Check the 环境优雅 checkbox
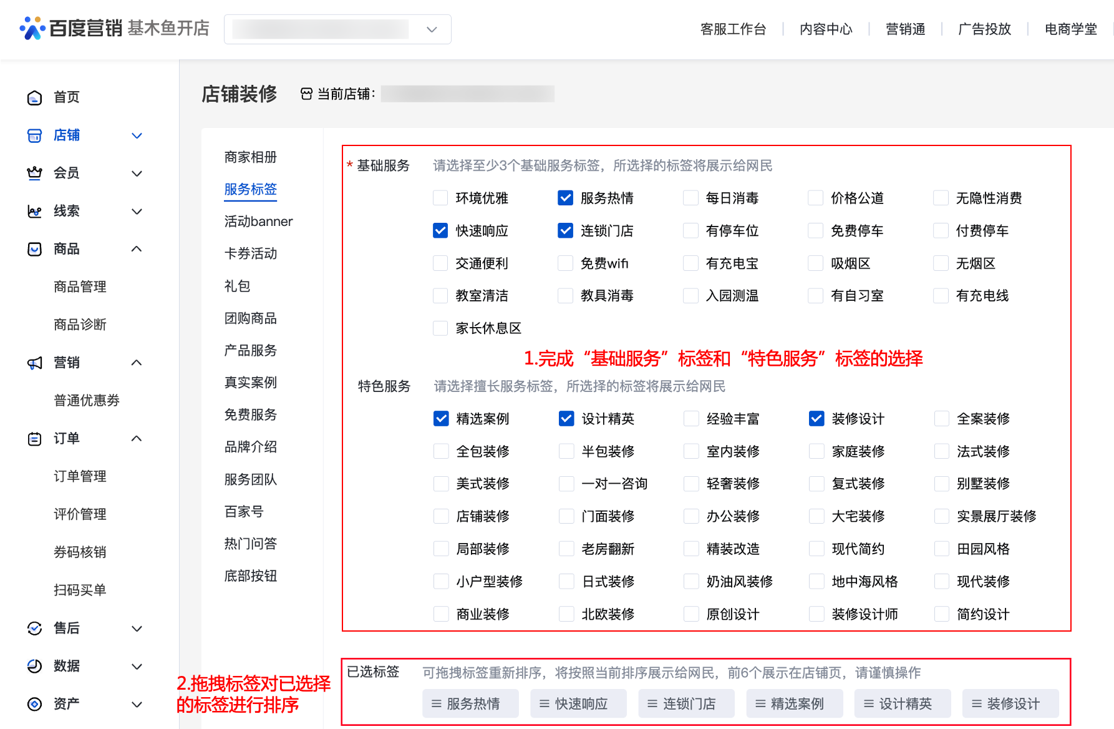The width and height of the screenshot is (1114, 729). (440, 198)
